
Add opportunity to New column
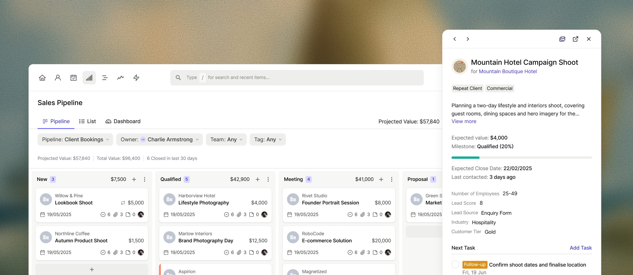point(134,180)
